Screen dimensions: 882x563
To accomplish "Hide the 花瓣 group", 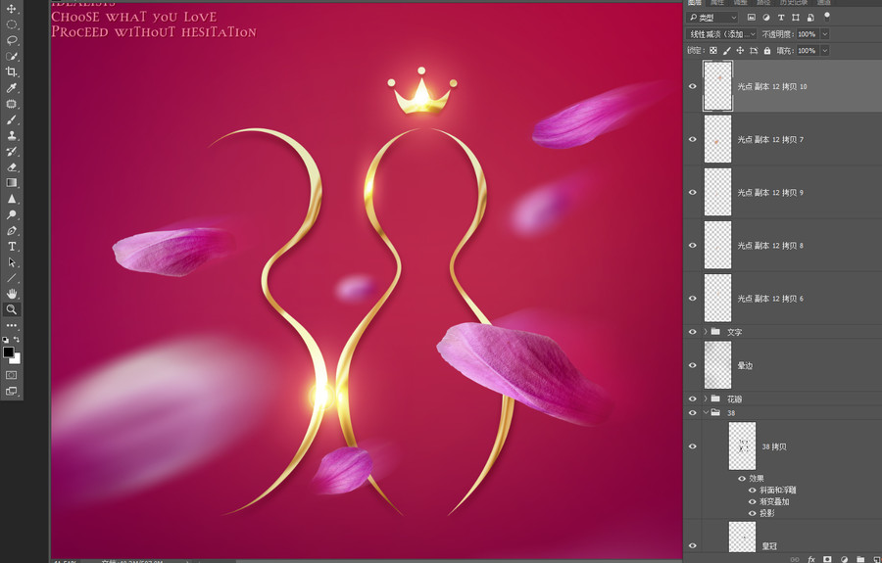I will [693, 399].
